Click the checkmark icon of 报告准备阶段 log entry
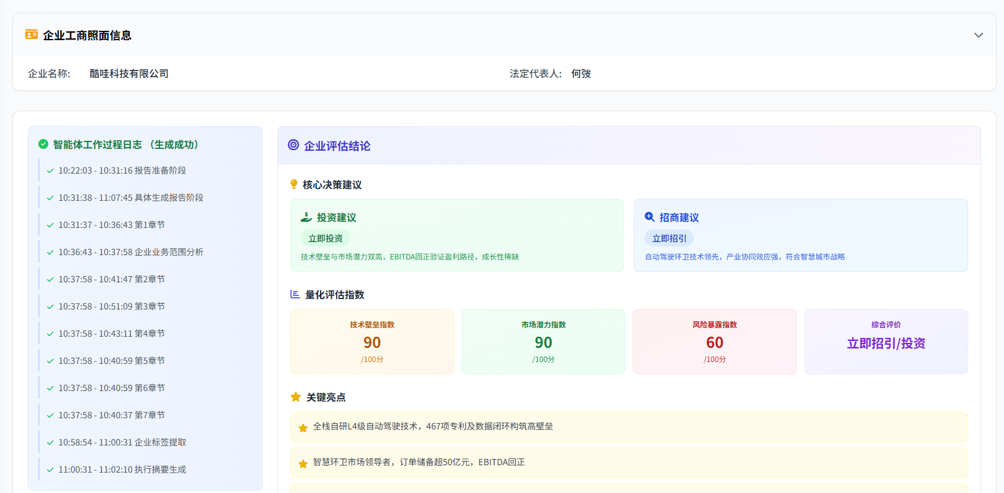The height and width of the screenshot is (493, 1004). point(51,171)
